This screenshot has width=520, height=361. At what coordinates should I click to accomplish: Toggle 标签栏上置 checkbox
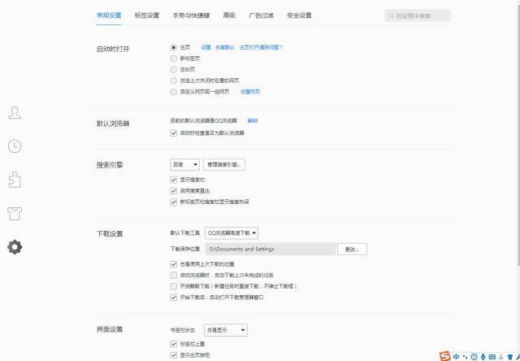coord(173,344)
